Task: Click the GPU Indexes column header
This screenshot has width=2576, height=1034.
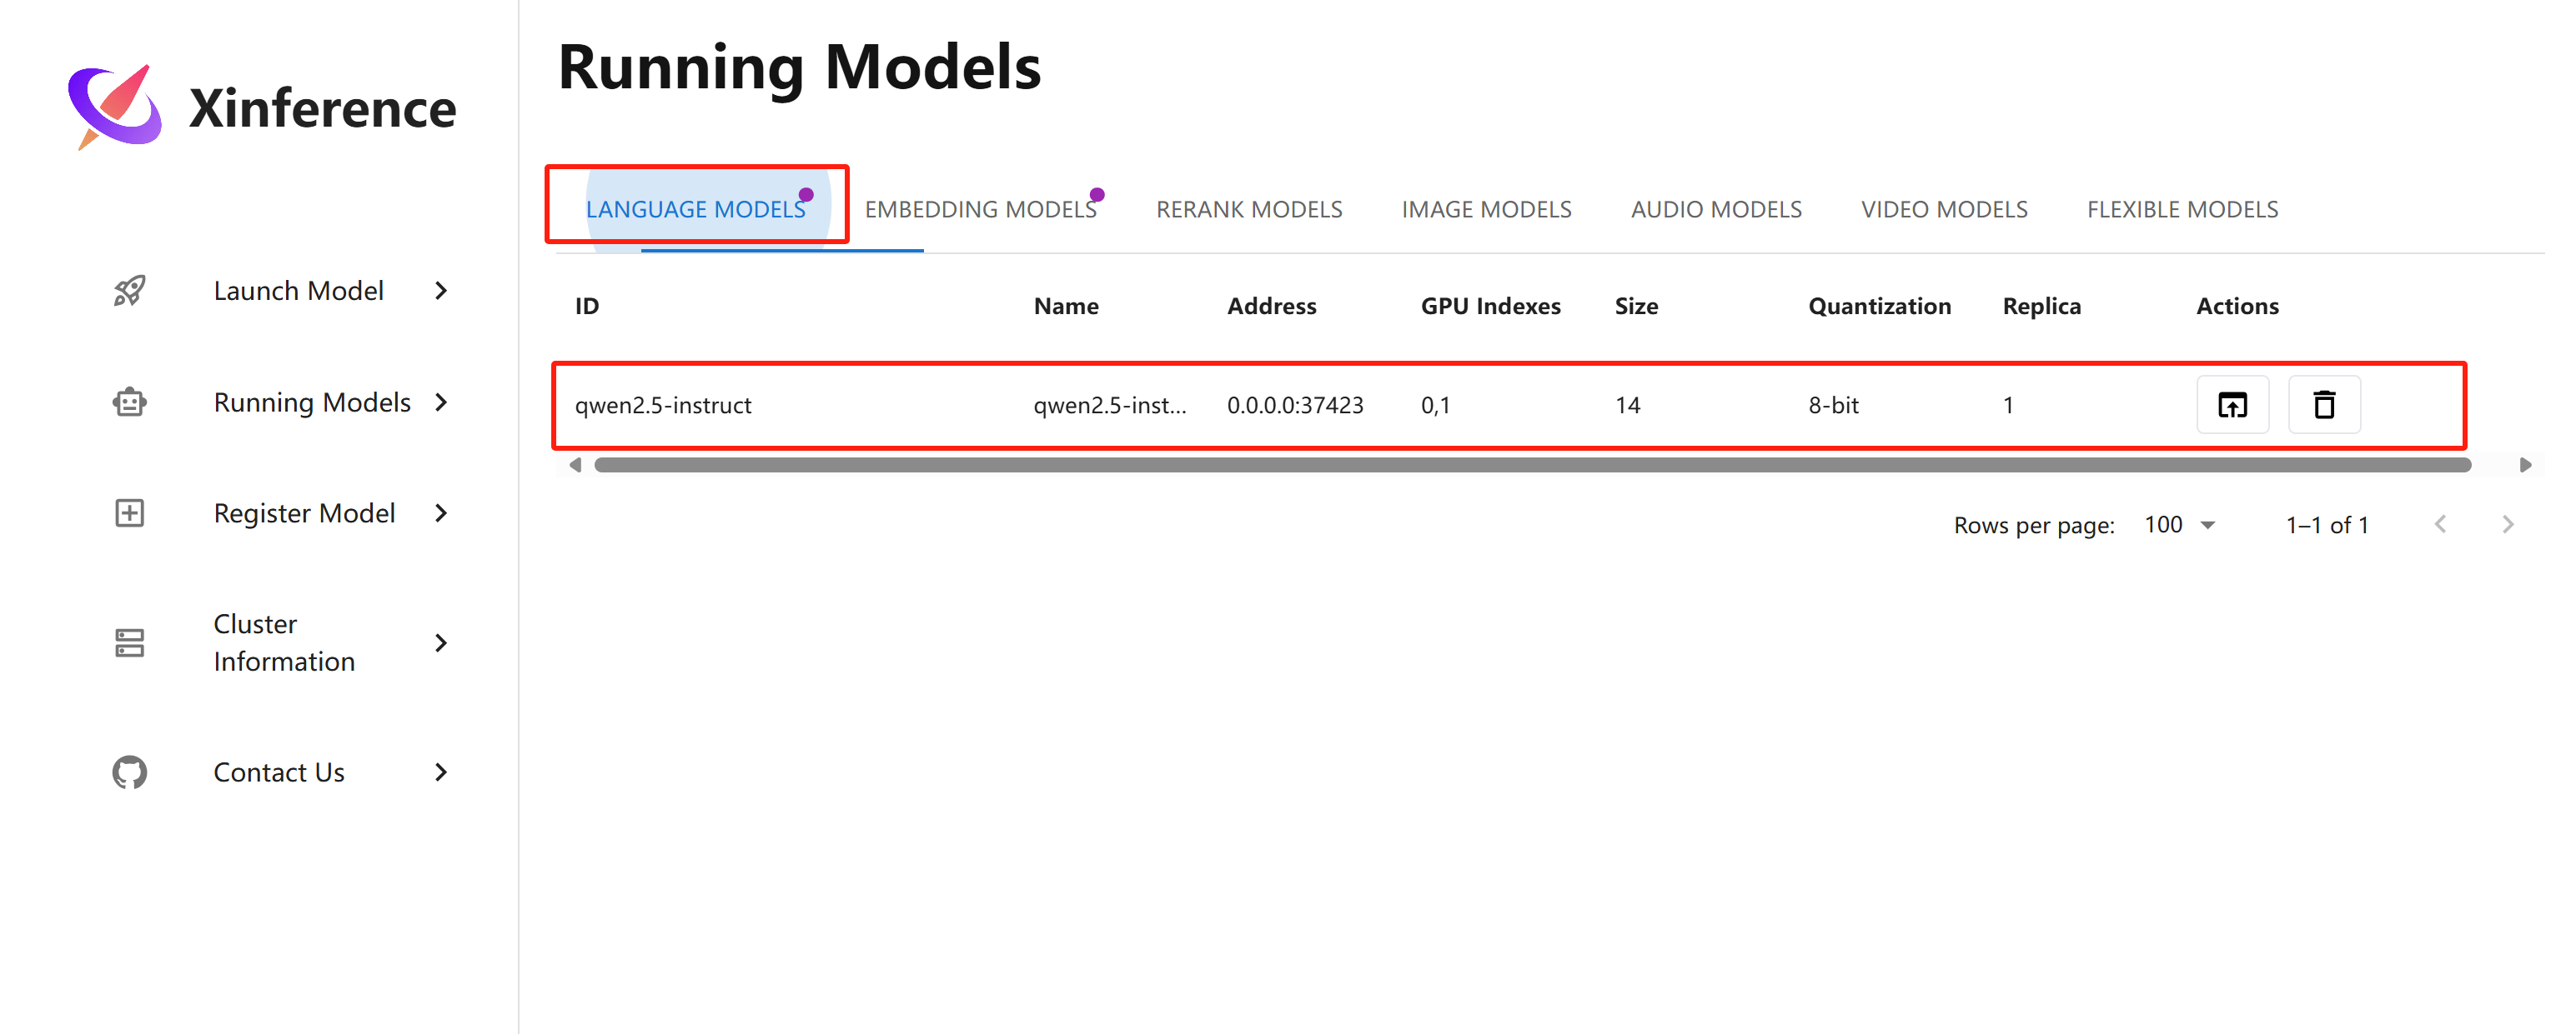Action: coord(1490,306)
